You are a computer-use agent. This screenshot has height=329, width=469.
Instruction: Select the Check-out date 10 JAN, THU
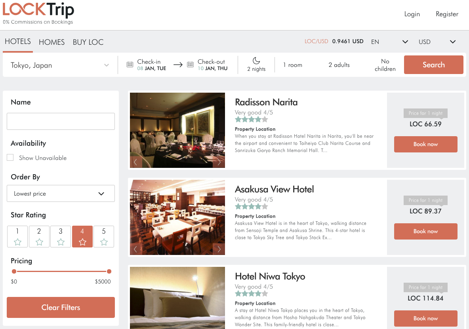pyautogui.click(x=212, y=68)
